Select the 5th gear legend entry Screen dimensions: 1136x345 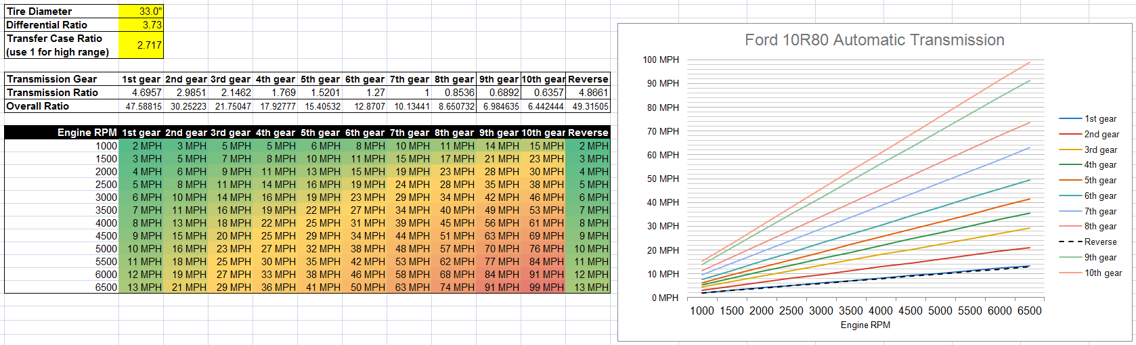(1089, 181)
